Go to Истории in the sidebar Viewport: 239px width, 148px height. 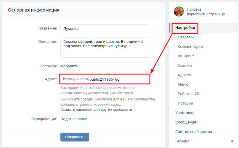coord(185,103)
